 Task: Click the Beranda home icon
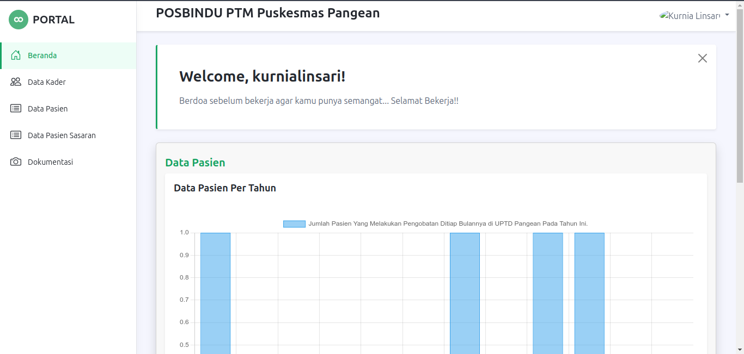[x=16, y=55]
